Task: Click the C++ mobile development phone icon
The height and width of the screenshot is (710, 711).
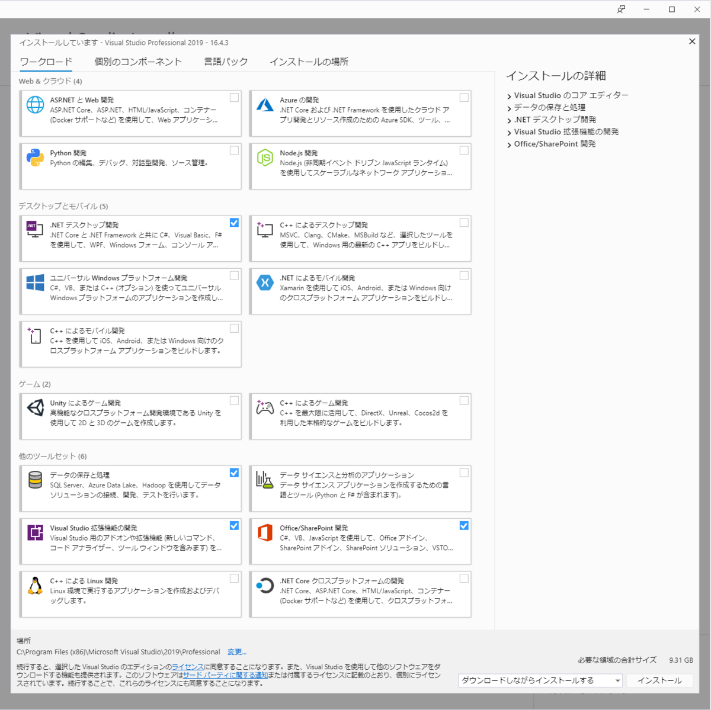Action: [x=35, y=335]
